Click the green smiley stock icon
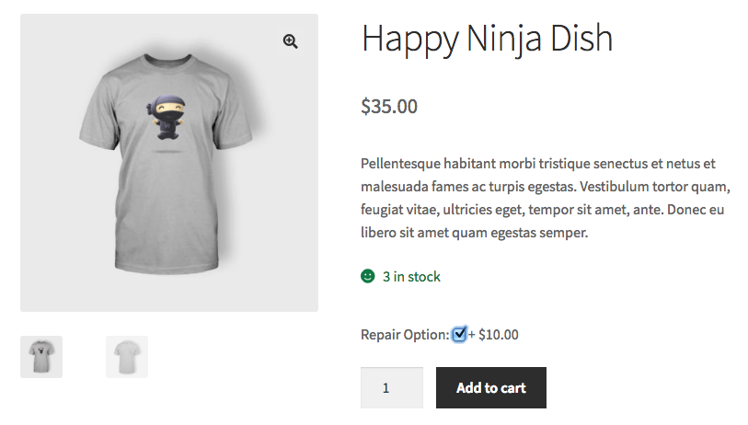This screenshot has width=748, height=425. 368,276
